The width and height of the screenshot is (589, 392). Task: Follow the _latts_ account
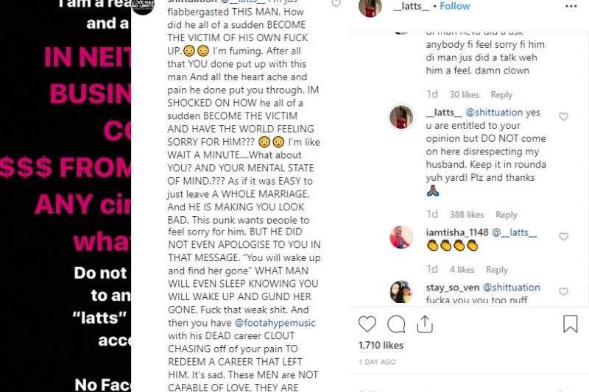tap(454, 6)
